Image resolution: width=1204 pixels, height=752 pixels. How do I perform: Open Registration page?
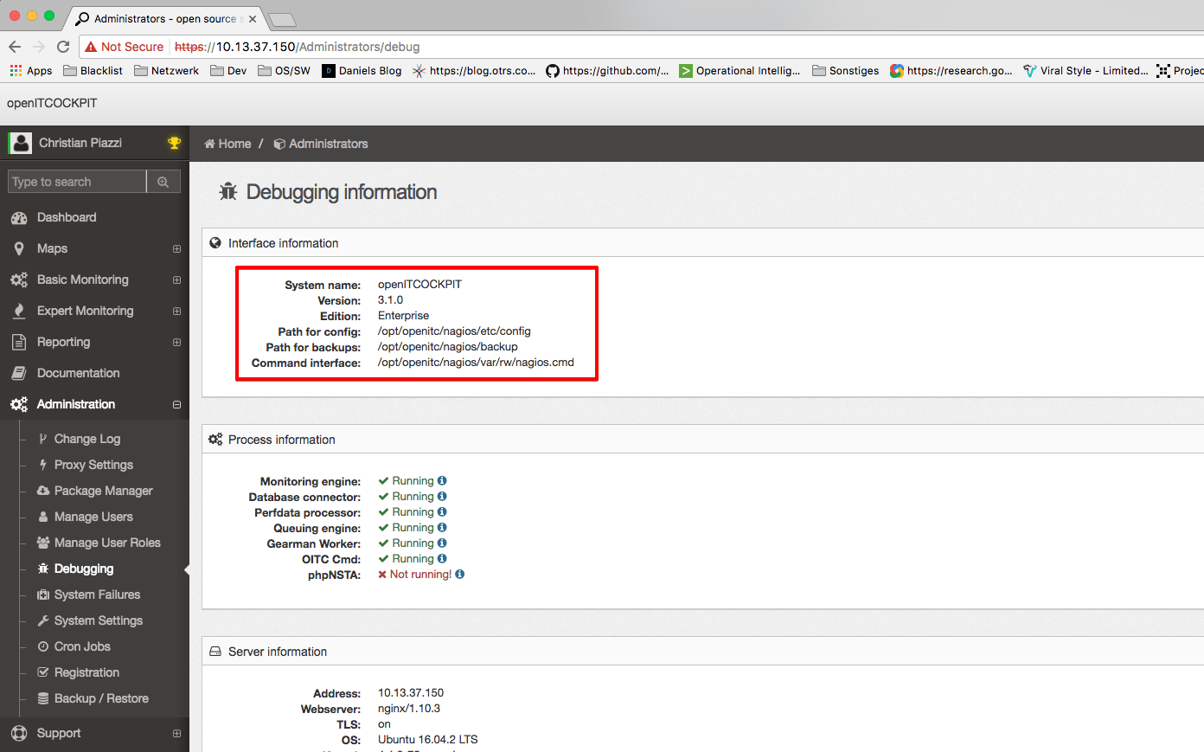point(86,672)
